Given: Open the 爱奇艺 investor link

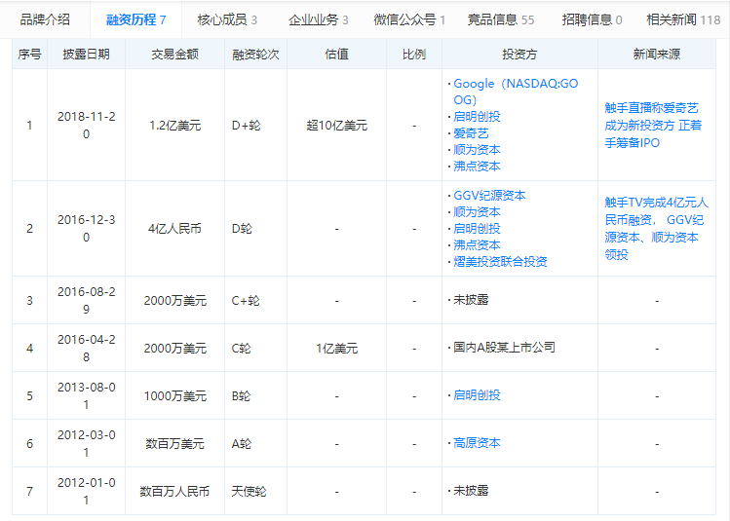Looking at the screenshot, I should [x=471, y=132].
